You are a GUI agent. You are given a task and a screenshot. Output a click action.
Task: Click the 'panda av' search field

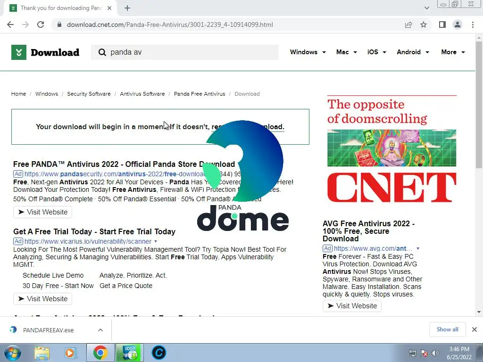pyautogui.click(x=185, y=52)
